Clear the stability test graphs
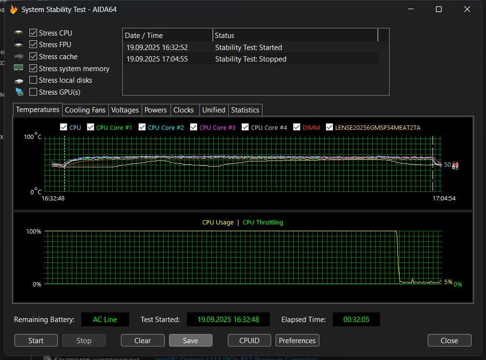 point(143,340)
